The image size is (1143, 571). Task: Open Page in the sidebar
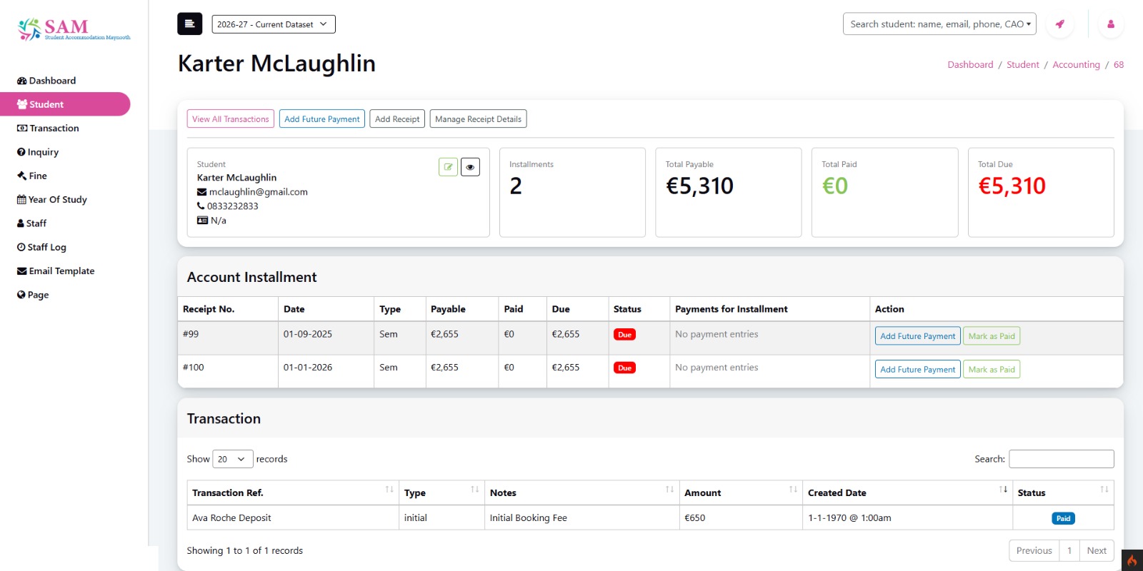click(33, 295)
